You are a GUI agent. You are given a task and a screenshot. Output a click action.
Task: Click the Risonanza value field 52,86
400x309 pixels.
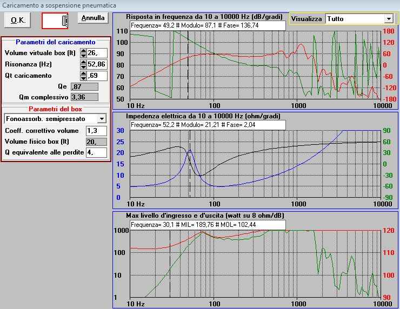97,64
